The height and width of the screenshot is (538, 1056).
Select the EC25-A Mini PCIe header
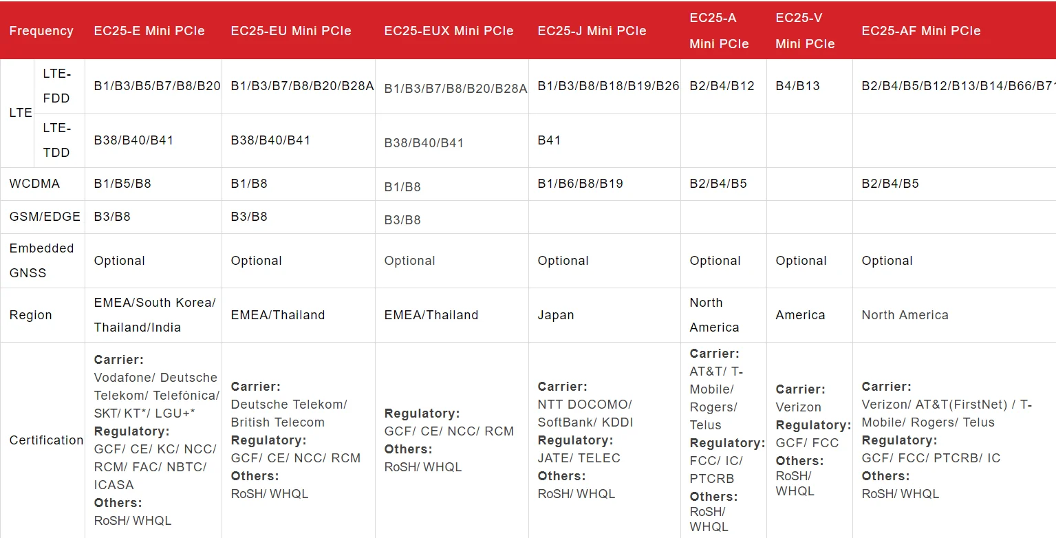click(x=719, y=31)
